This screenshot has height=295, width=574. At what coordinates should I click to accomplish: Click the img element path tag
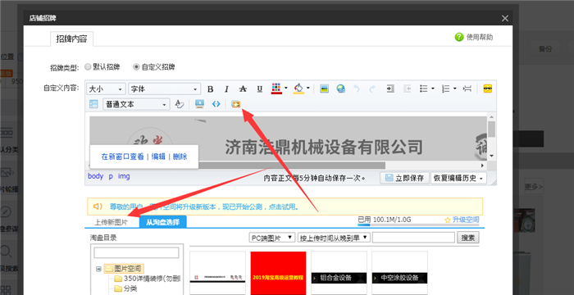coord(124,176)
